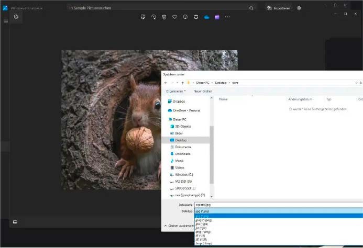Select png (*.png) in file type list
The width and height of the screenshot is (363, 248).
point(204,232)
